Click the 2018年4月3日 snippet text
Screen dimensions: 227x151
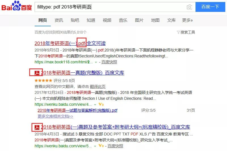point(47,134)
